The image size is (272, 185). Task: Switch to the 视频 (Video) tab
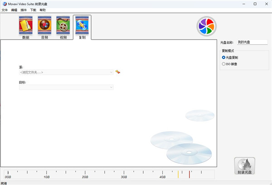63,27
